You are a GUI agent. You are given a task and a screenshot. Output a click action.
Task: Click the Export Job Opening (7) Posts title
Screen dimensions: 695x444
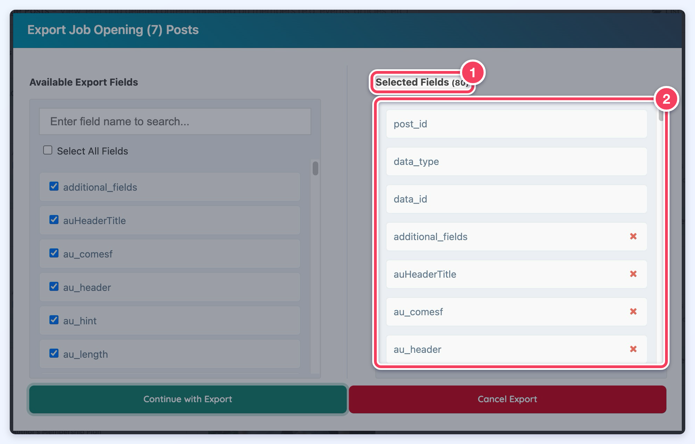[x=113, y=30]
